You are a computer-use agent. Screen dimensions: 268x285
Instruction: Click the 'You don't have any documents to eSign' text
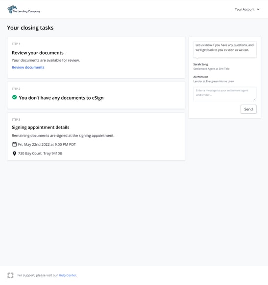61,98
